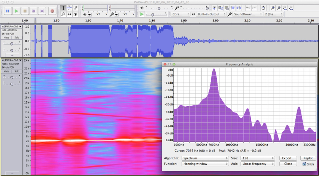Stop the audio with the Stop button

[25, 11]
